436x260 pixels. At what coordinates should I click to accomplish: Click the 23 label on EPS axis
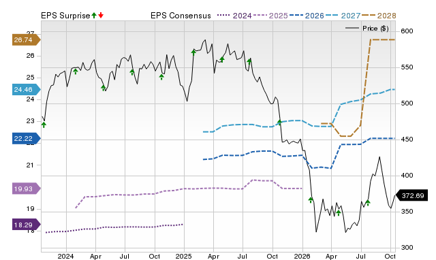30,121
